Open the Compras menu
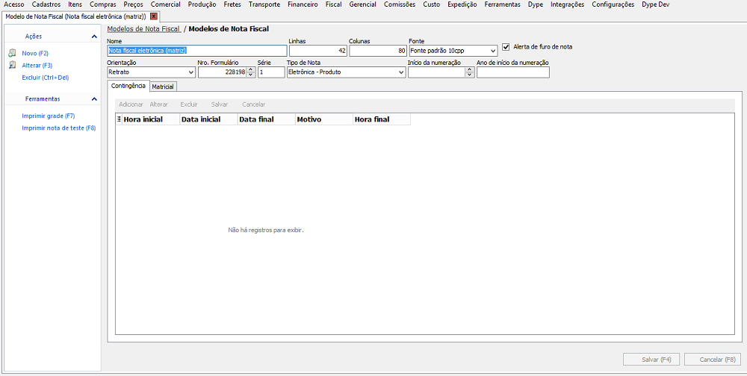747x376 pixels. (x=102, y=4)
